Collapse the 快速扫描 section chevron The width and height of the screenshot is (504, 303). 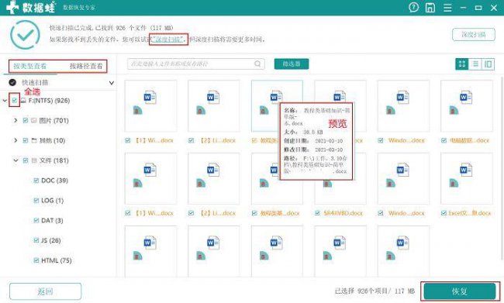tap(111, 83)
